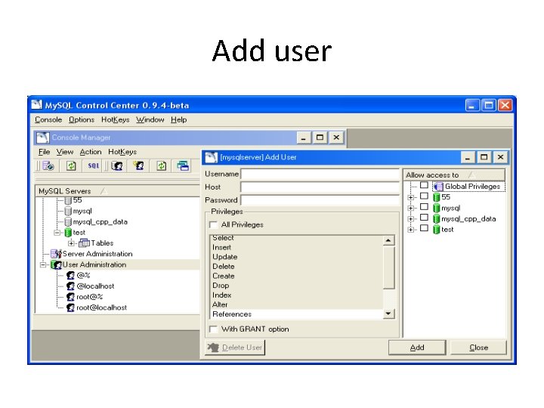The width and height of the screenshot is (544, 408).
Task: Click the green refresh icon beside windows icon
Action: coord(161,165)
